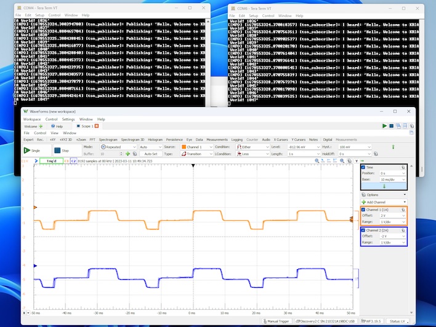Click the blue Channel 2 zero marker

(x=35, y=266)
